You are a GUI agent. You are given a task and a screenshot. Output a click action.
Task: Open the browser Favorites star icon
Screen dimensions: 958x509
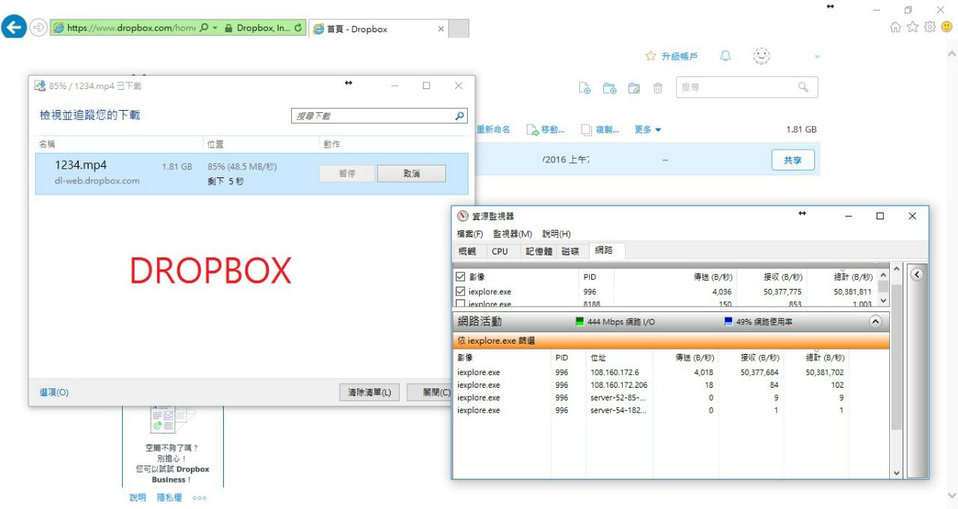(x=912, y=27)
